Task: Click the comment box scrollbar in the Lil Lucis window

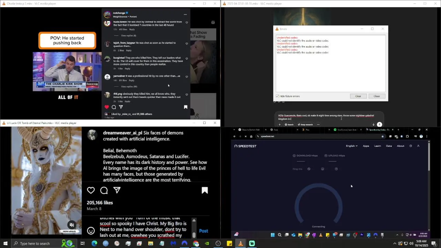Action: coord(194,235)
